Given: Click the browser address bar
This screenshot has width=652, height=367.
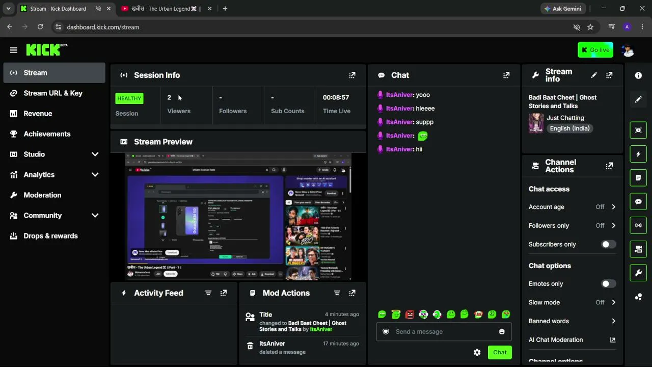Looking at the screenshot, I should (316, 27).
